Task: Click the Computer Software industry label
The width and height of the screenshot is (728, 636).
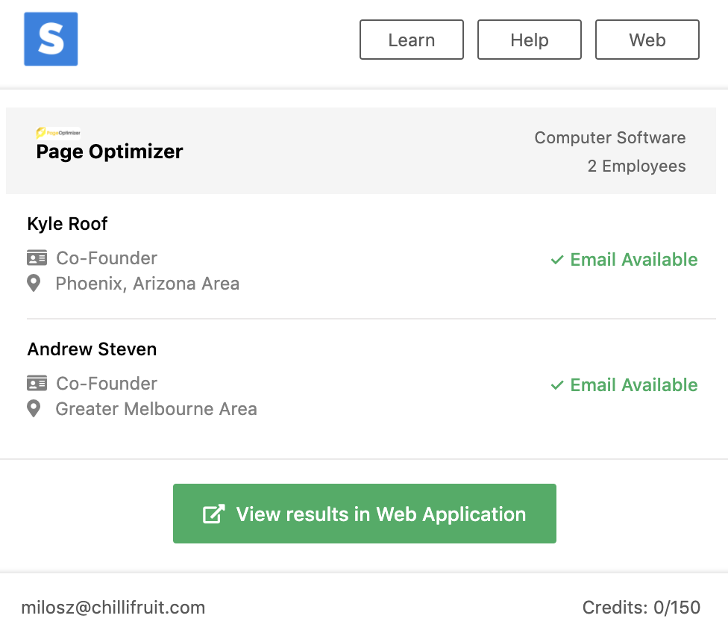Action: pyautogui.click(x=609, y=137)
